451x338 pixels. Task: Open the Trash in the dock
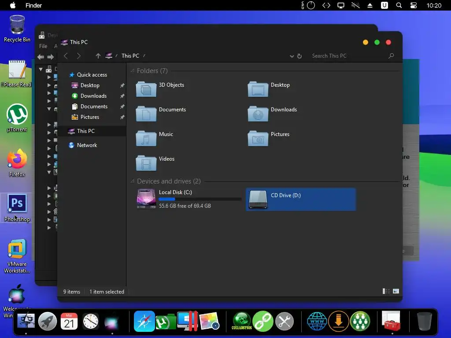pyautogui.click(x=424, y=321)
